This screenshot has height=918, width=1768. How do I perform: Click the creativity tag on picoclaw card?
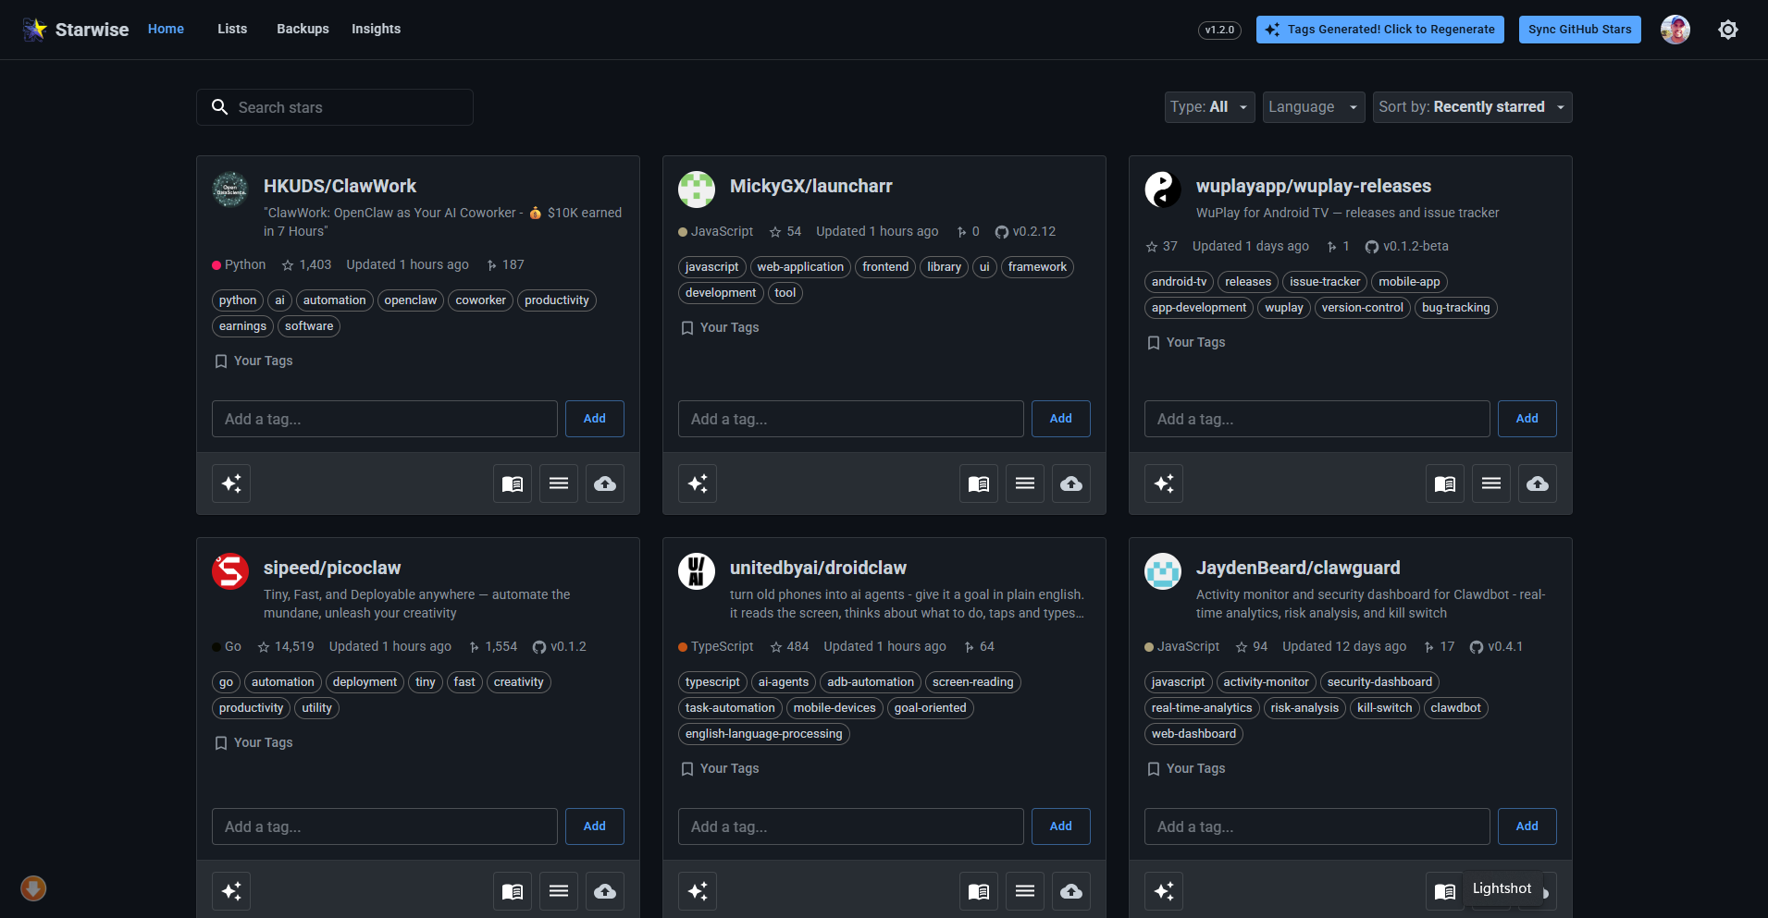[518, 682]
